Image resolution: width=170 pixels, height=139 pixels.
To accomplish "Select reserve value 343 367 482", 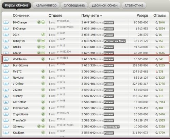I will coord(140,96).
